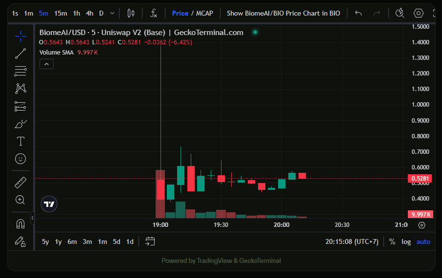Toggle the auto scale

point(423,241)
